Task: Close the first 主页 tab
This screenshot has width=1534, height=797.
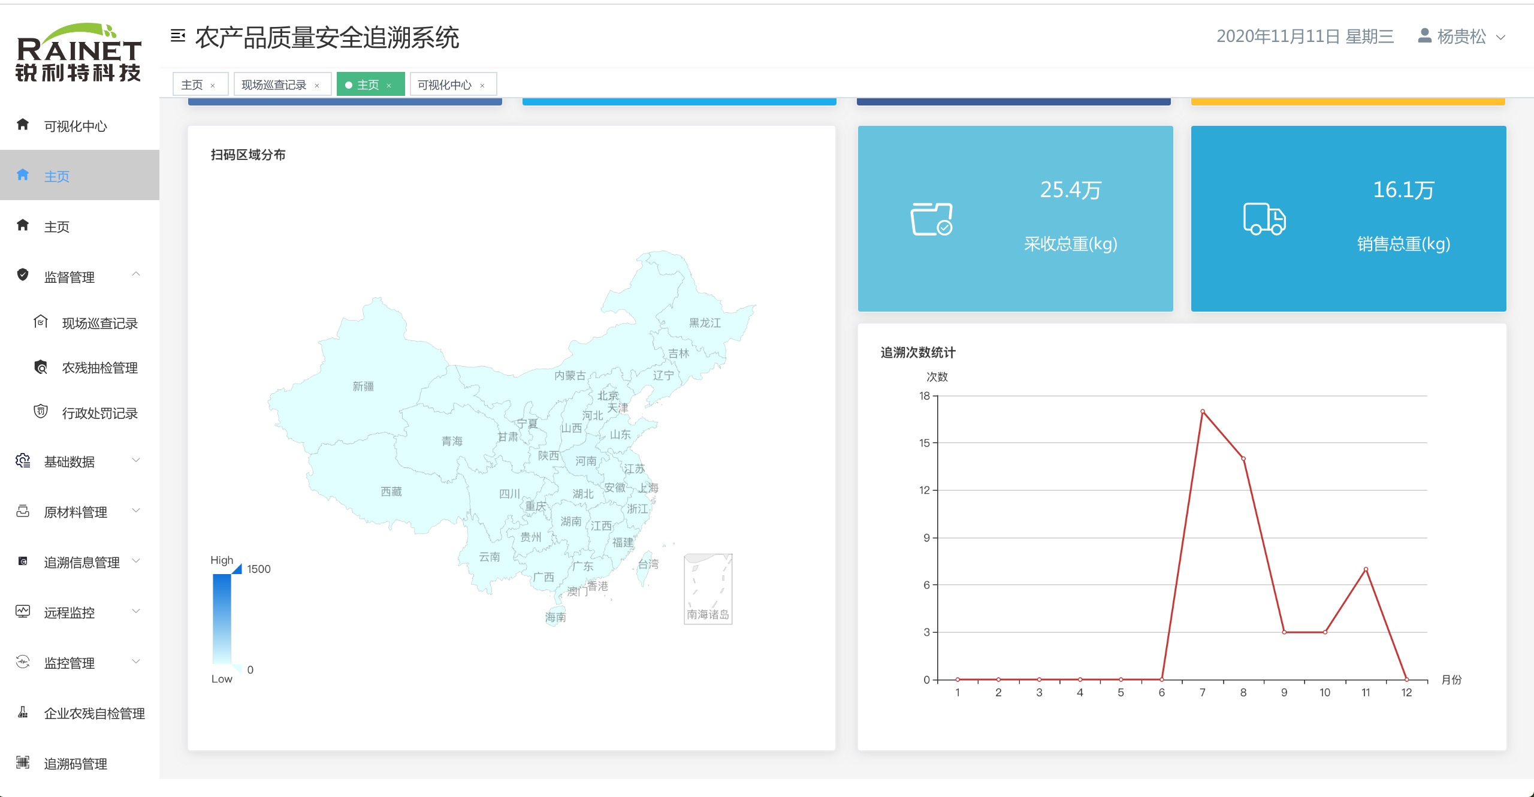Action: point(213,86)
